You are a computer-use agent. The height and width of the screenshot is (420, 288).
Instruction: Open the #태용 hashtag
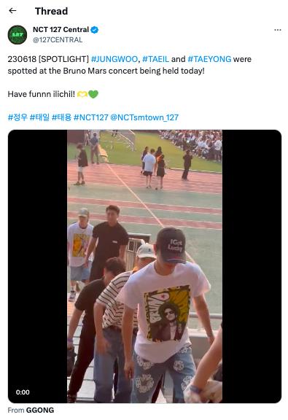61,117
